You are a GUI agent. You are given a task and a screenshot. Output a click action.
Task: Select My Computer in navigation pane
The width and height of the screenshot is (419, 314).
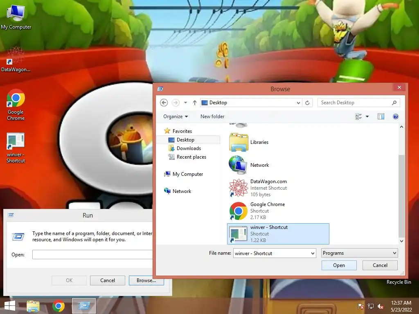(184, 174)
